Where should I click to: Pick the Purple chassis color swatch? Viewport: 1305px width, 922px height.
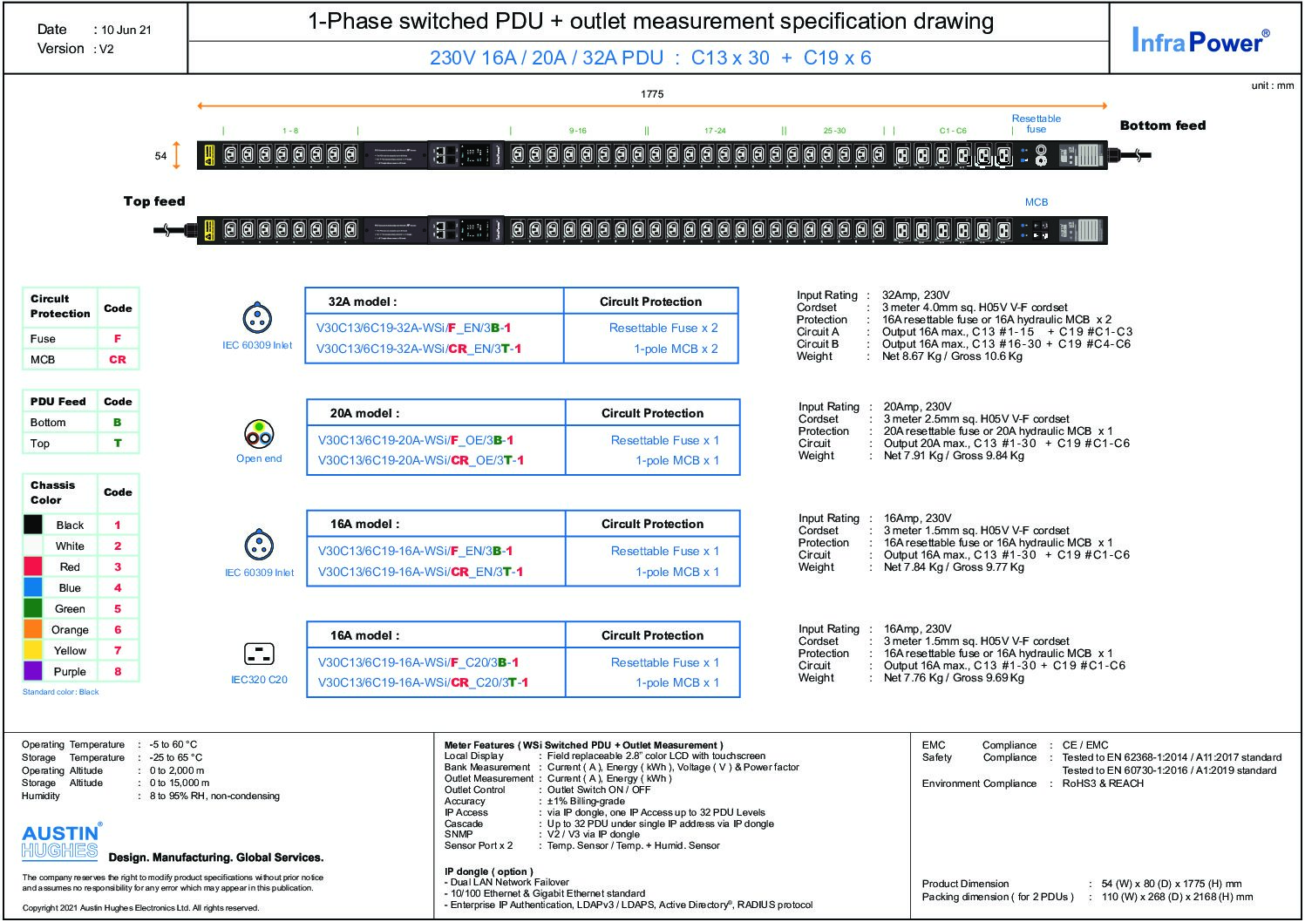coord(33,671)
